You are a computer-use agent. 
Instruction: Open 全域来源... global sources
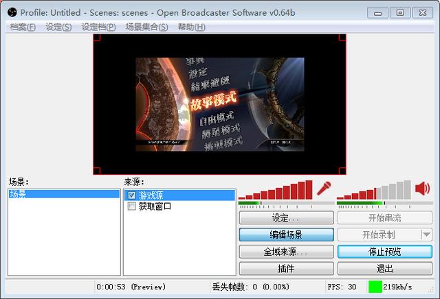285,252
